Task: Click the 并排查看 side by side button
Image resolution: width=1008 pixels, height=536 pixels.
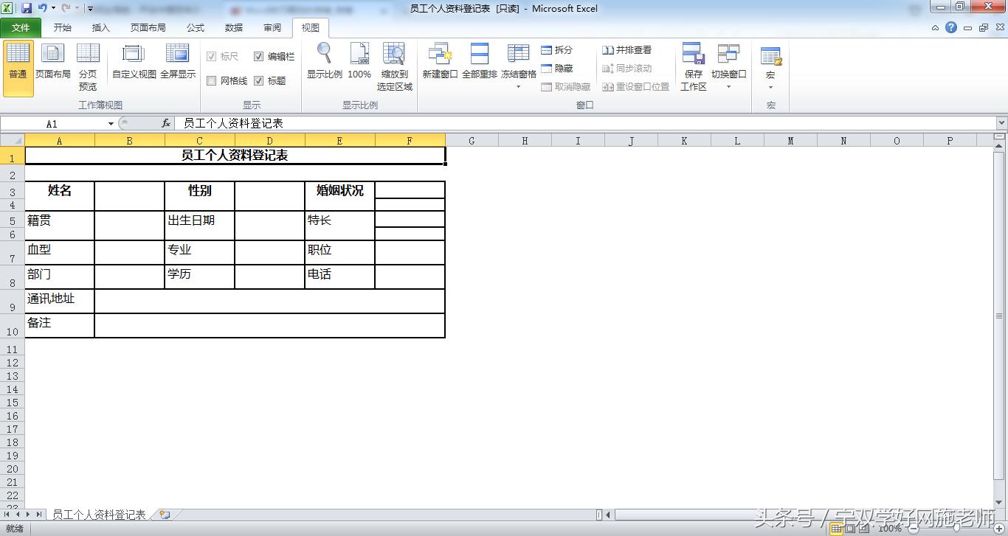Action: pyautogui.click(x=627, y=50)
